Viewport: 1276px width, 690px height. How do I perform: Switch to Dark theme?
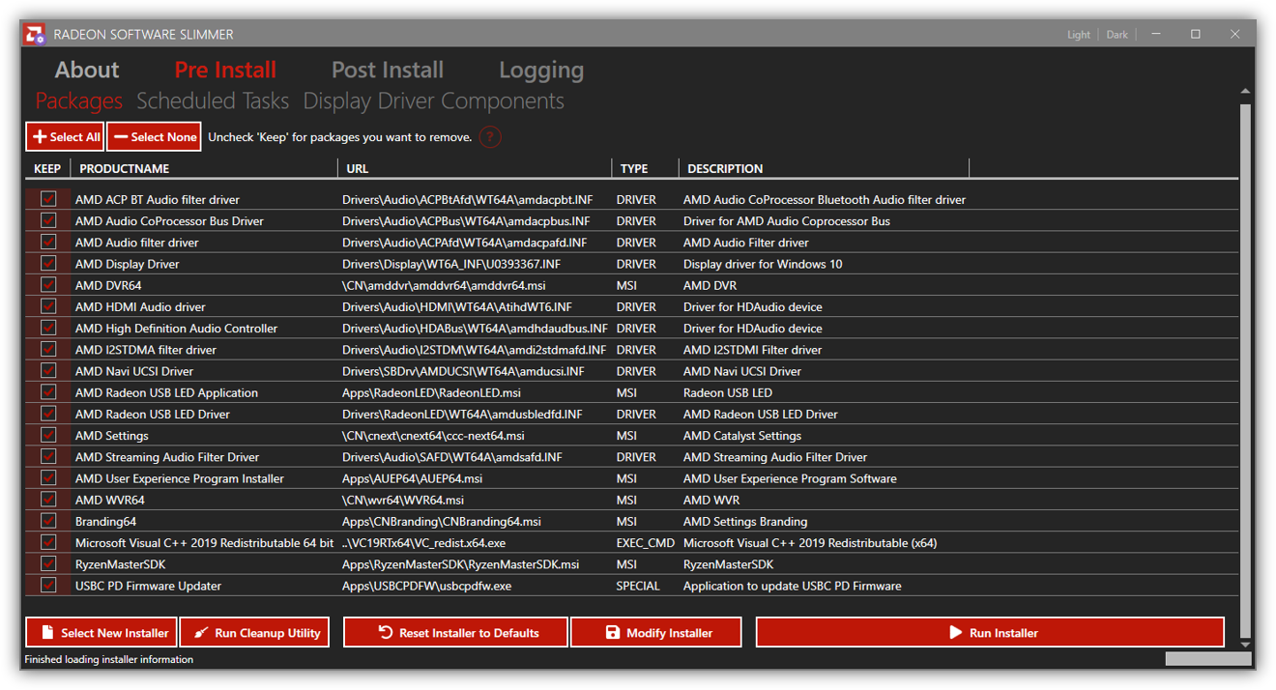tap(1117, 35)
